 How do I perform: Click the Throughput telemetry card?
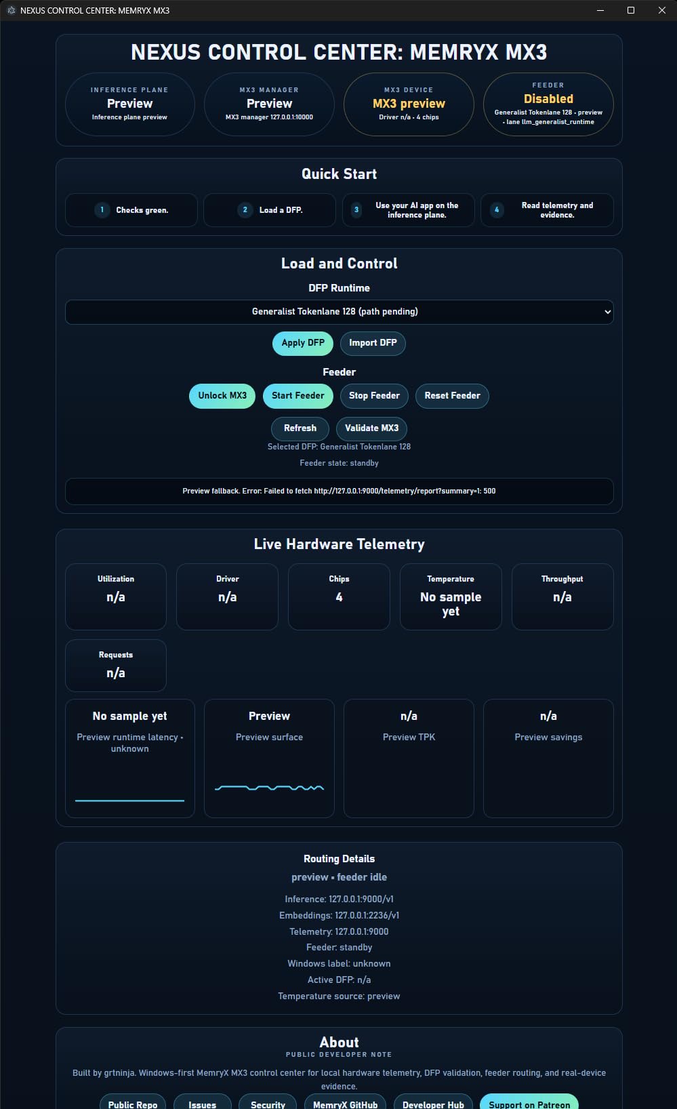click(x=562, y=597)
